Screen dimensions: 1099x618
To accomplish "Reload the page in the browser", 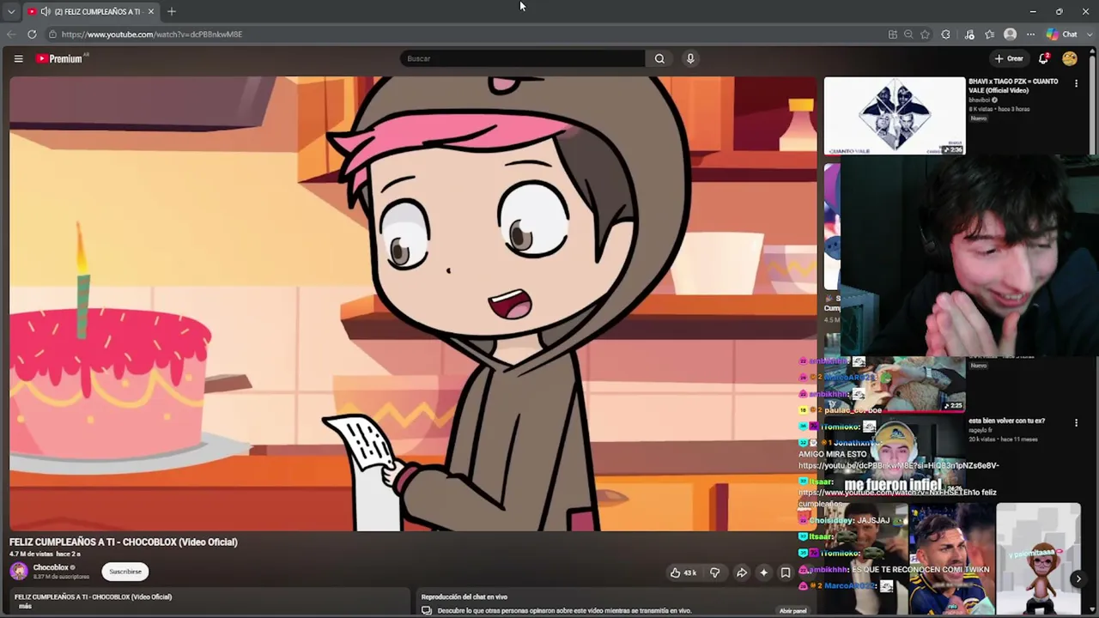I will (x=32, y=34).
